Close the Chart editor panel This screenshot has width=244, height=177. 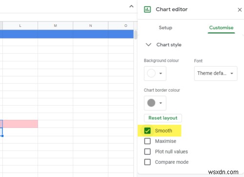pos(240,10)
